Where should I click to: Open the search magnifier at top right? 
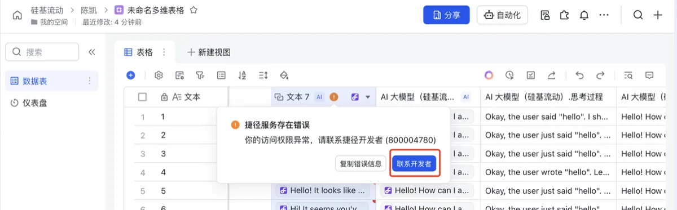pos(638,15)
